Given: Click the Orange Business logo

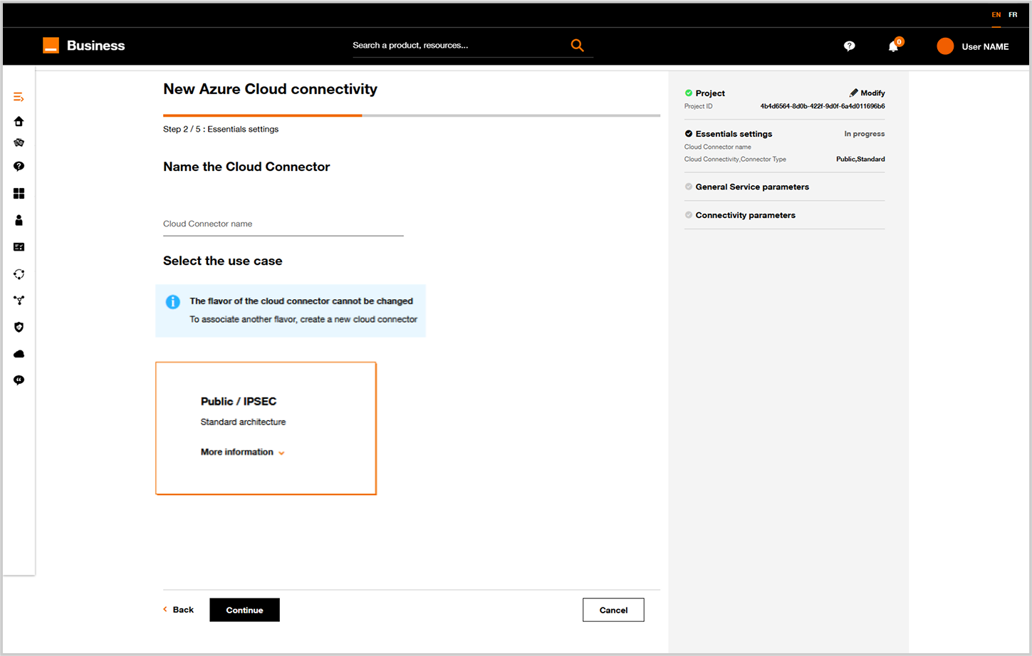Looking at the screenshot, I should tap(84, 46).
